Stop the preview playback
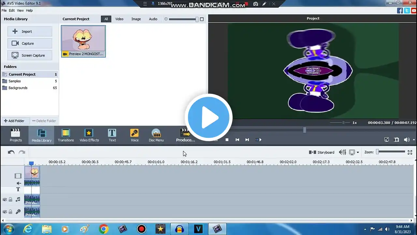 click(227, 140)
